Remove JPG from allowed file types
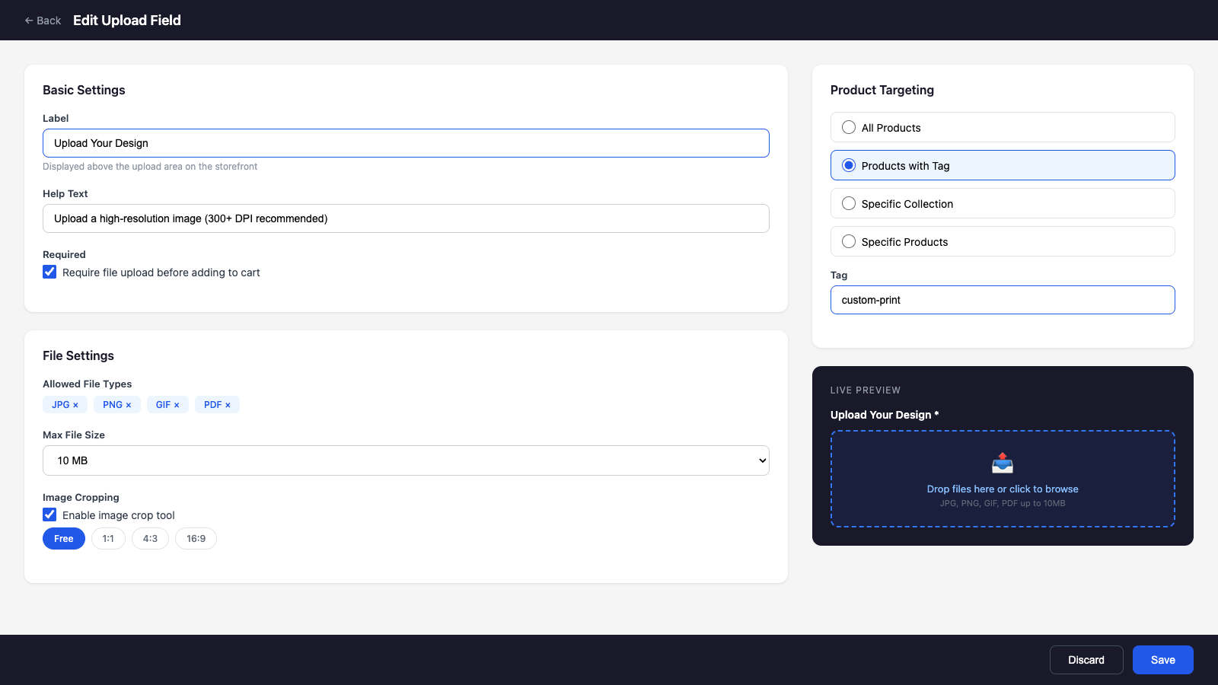 (x=77, y=404)
